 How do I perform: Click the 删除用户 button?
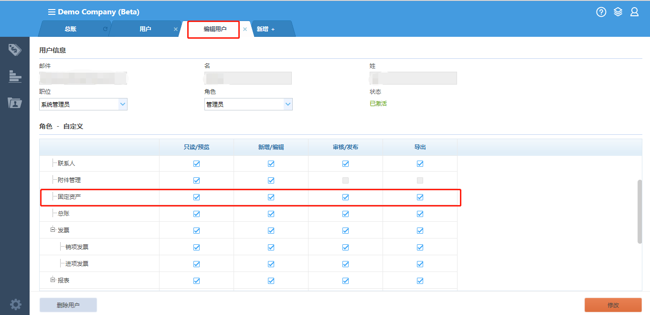(x=68, y=305)
